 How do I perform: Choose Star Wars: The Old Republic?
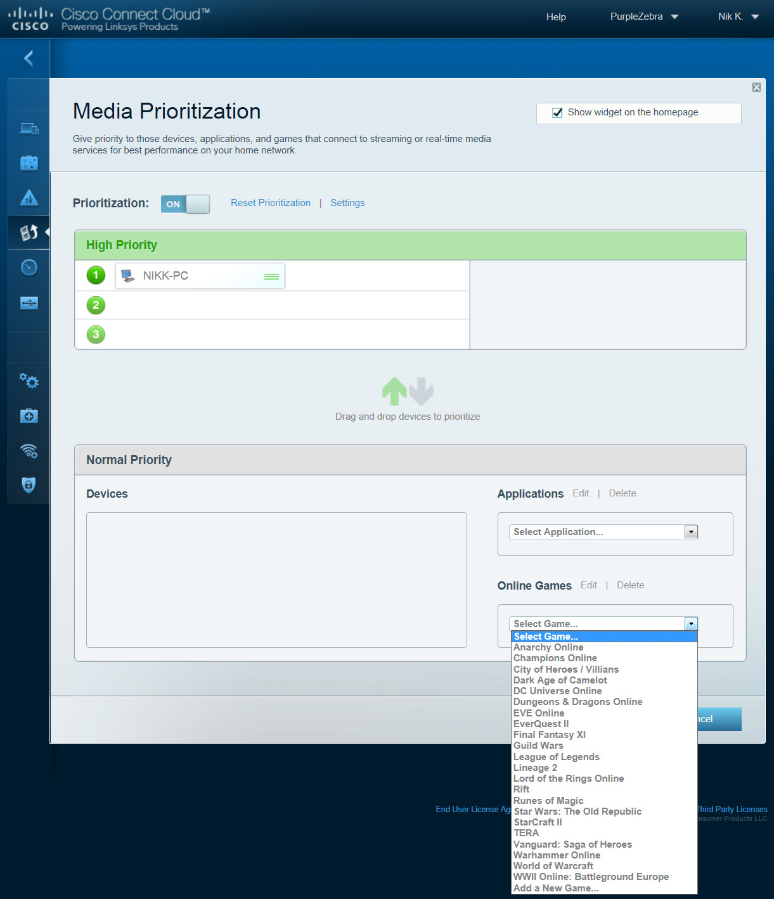(604, 812)
